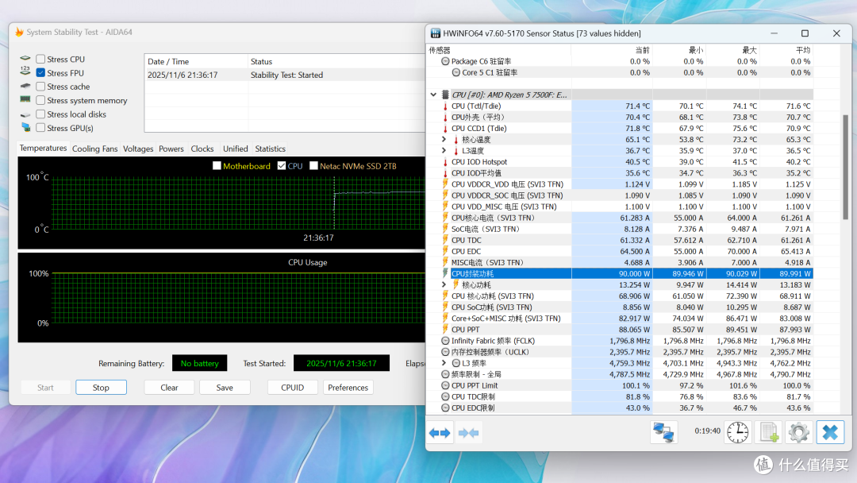Enable the Stress cache checkbox
The width and height of the screenshot is (857, 483).
pyautogui.click(x=40, y=87)
